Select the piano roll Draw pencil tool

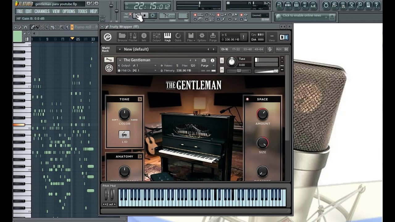tap(32, 27)
